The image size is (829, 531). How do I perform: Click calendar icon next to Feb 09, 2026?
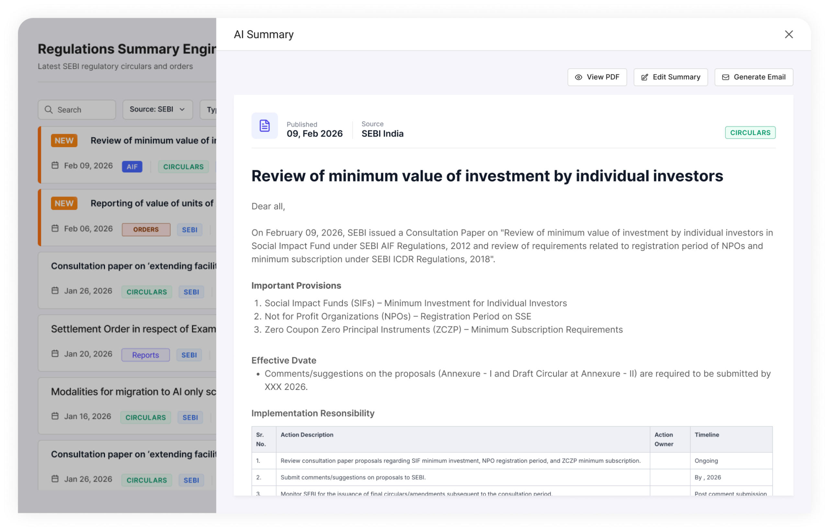pyautogui.click(x=55, y=165)
